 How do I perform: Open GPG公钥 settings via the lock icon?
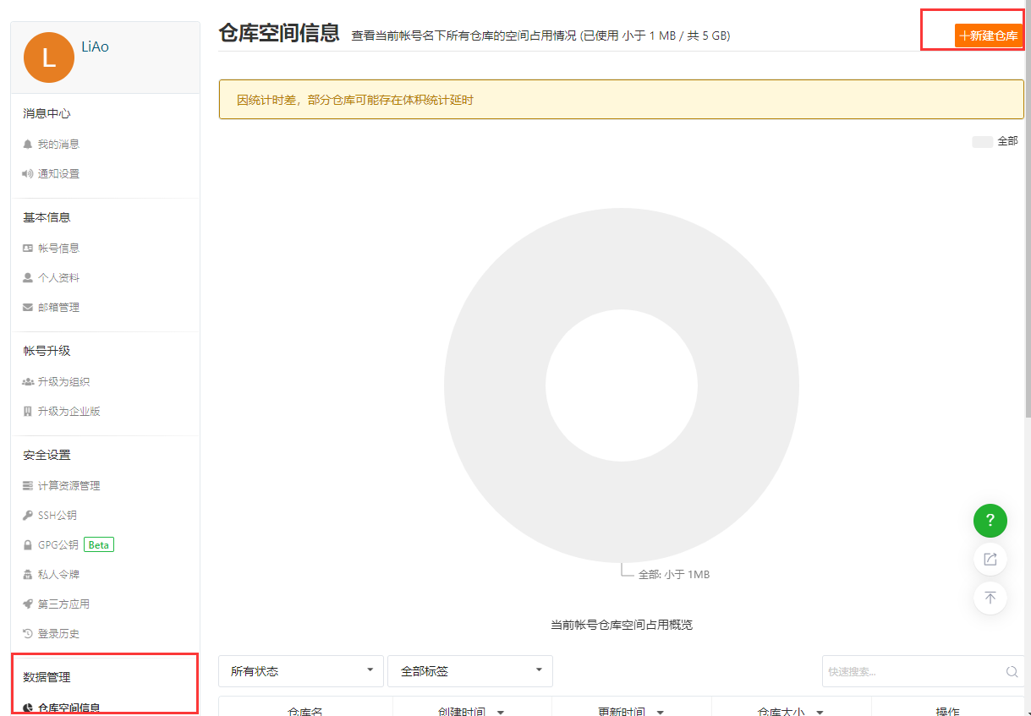click(x=27, y=544)
